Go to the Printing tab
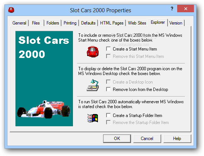This screenshot has width=204, height=156. coord(70,23)
